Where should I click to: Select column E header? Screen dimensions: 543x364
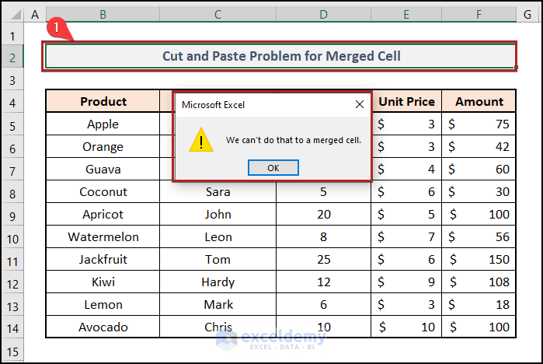click(x=406, y=15)
